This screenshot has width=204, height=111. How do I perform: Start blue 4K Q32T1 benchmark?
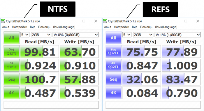click(113, 65)
